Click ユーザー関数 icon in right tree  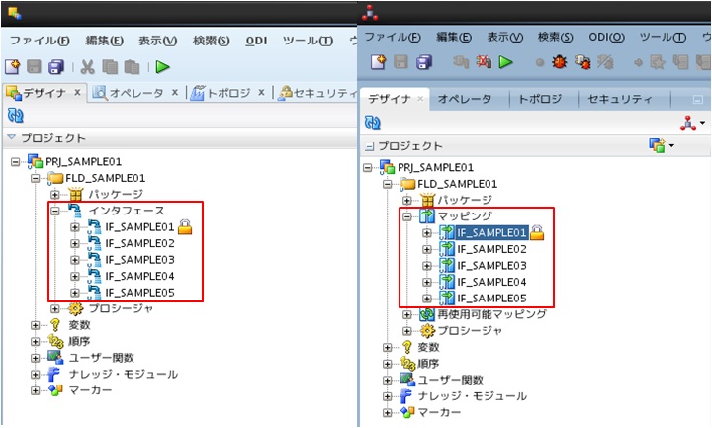pyautogui.click(x=406, y=380)
